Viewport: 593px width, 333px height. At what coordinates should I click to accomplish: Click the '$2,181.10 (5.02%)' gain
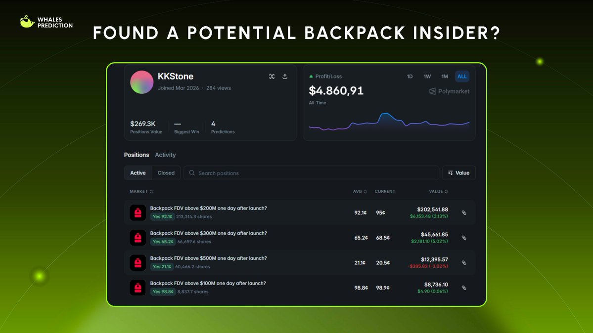[x=429, y=241]
